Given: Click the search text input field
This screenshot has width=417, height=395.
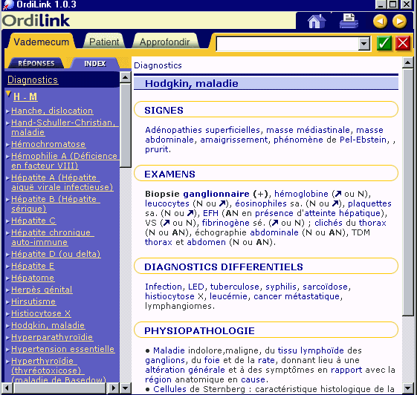Looking at the screenshot, I should (287, 44).
